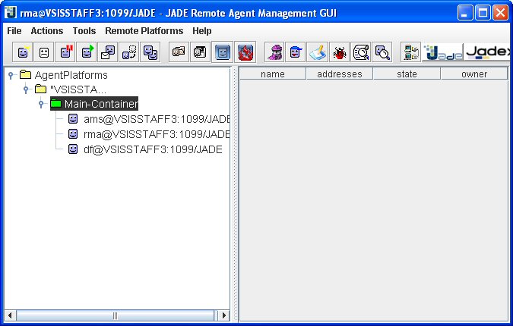513x326 pixels.
Task: Open the Tools menu
Action: [84, 30]
